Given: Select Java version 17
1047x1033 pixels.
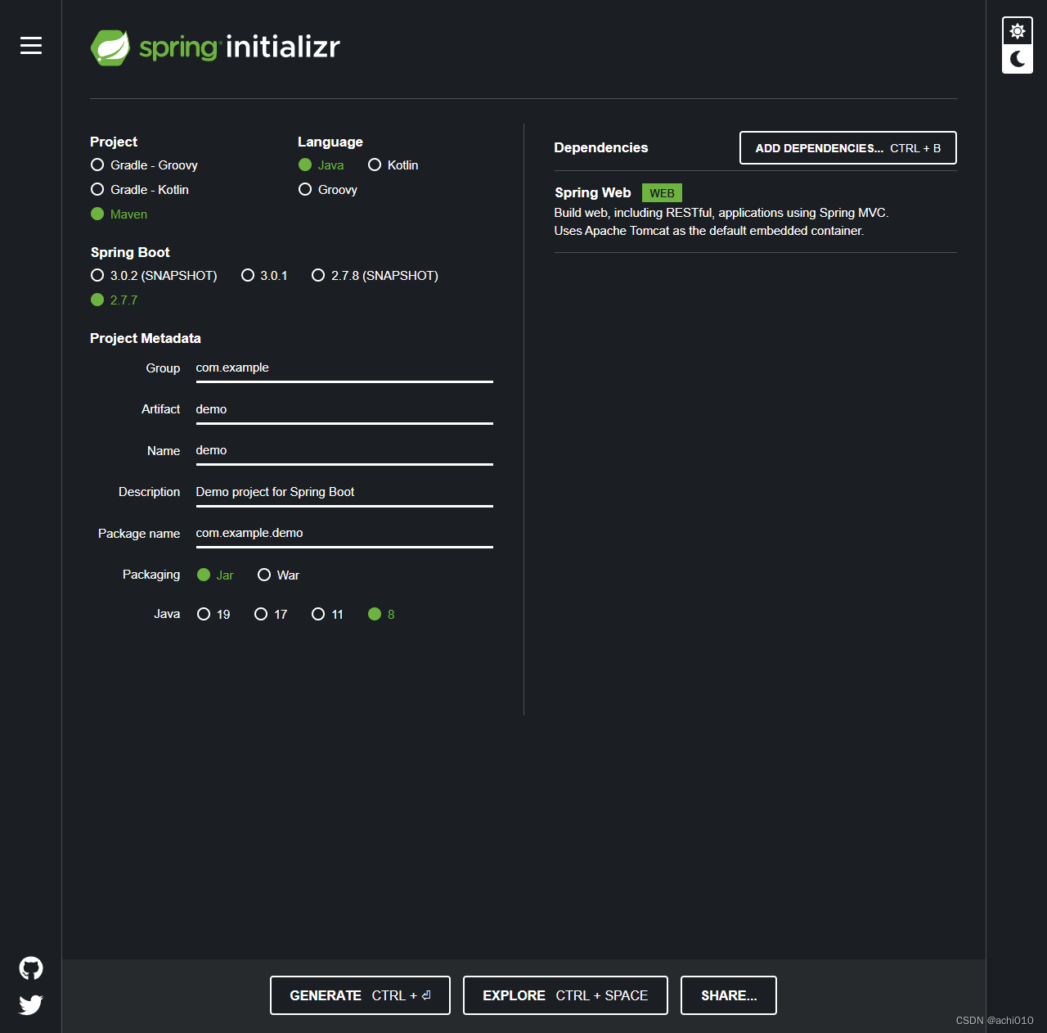Looking at the screenshot, I should (271, 615).
